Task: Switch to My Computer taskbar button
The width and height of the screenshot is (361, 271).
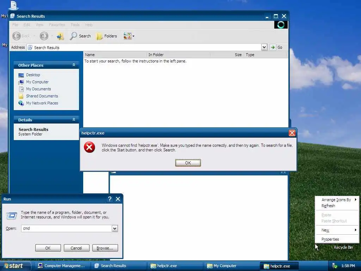Action: [x=231, y=266]
